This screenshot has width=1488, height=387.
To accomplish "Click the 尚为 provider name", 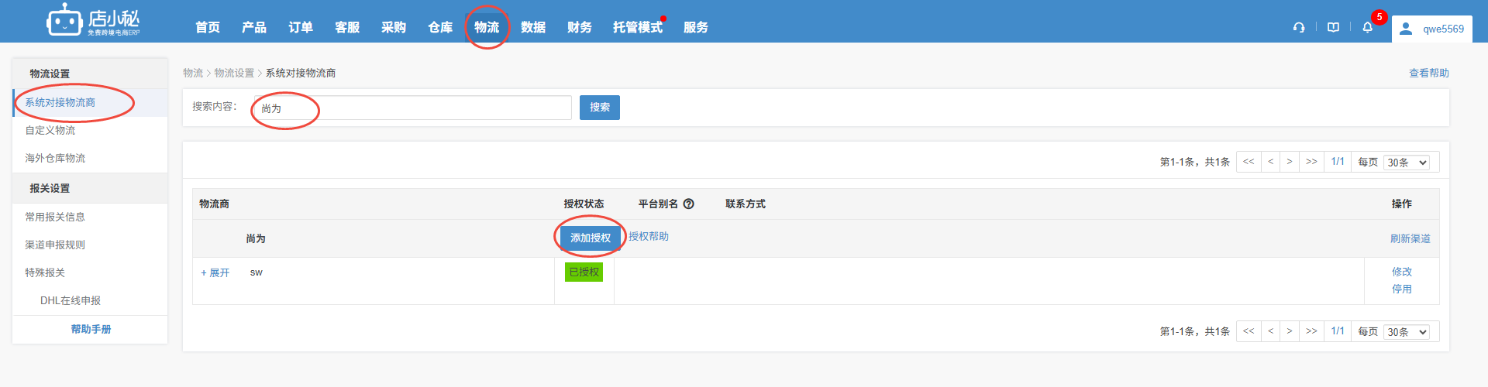I will pyautogui.click(x=256, y=239).
